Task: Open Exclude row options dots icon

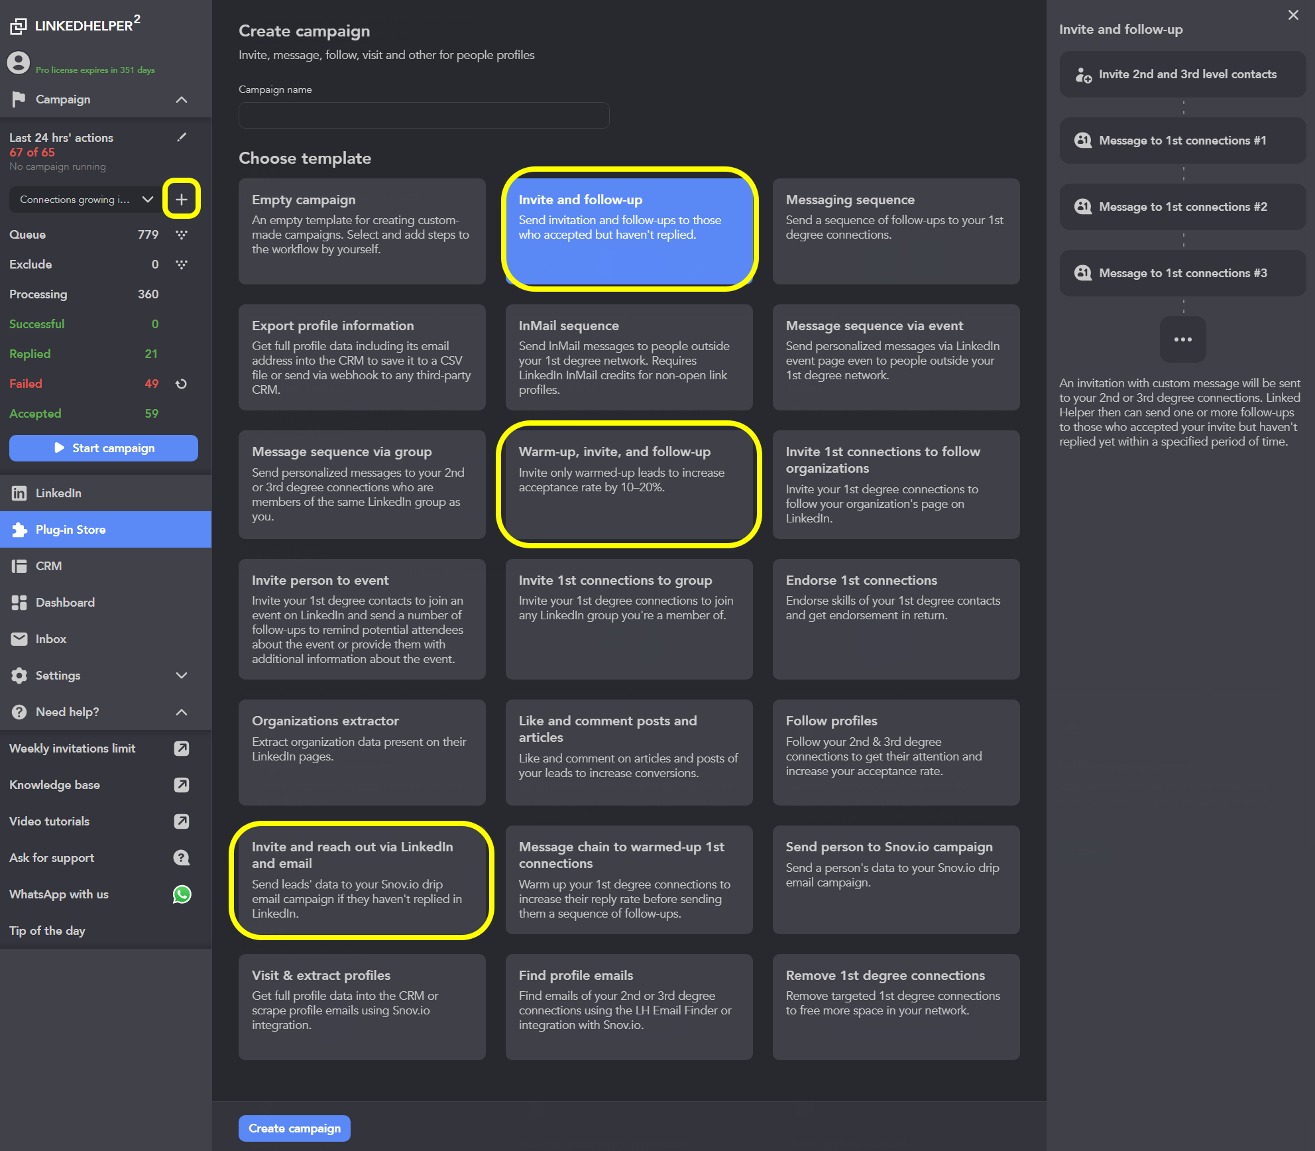Action: point(182,265)
